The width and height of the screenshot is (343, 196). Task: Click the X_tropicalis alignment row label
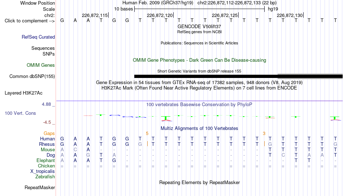[x=43, y=171]
